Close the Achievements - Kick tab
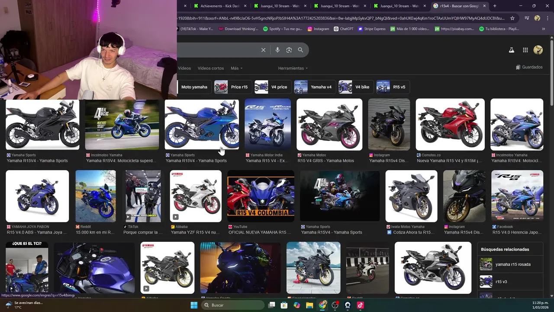The width and height of the screenshot is (554, 312). point(245,6)
